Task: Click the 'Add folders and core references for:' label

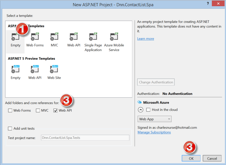Action: click(32, 103)
